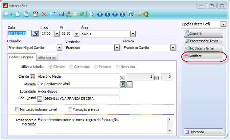Click the green map icon beside Morada
The height and width of the screenshot is (140, 230).
123,84
